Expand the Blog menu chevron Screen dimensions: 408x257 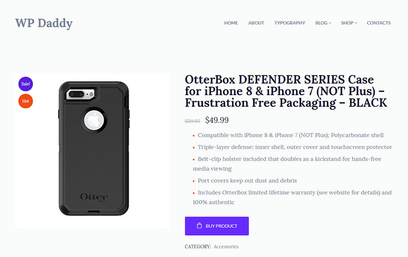coord(330,23)
